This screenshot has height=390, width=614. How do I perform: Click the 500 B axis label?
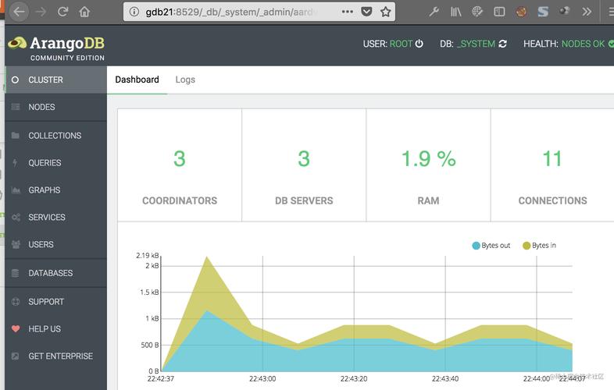[150, 345]
